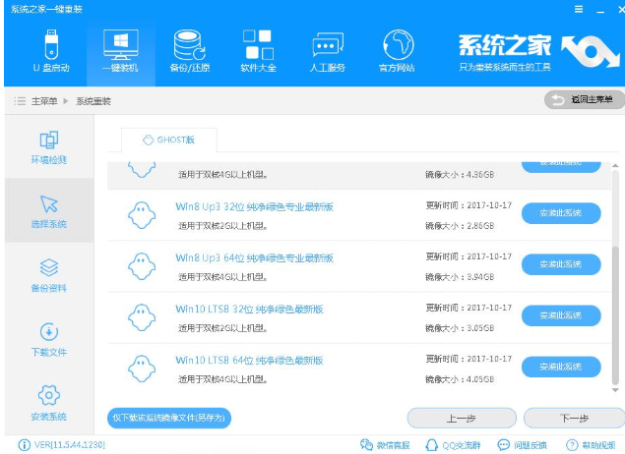Open QQ交流群 in the status bar
The height and width of the screenshot is (454, 625).
pyautogui.click(x=453, y=445)
